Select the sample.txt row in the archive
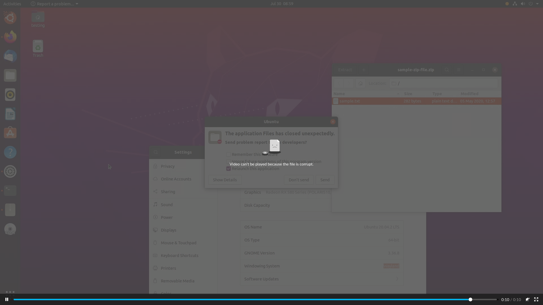This screenshot has width=543, height=305. [416, 101]
